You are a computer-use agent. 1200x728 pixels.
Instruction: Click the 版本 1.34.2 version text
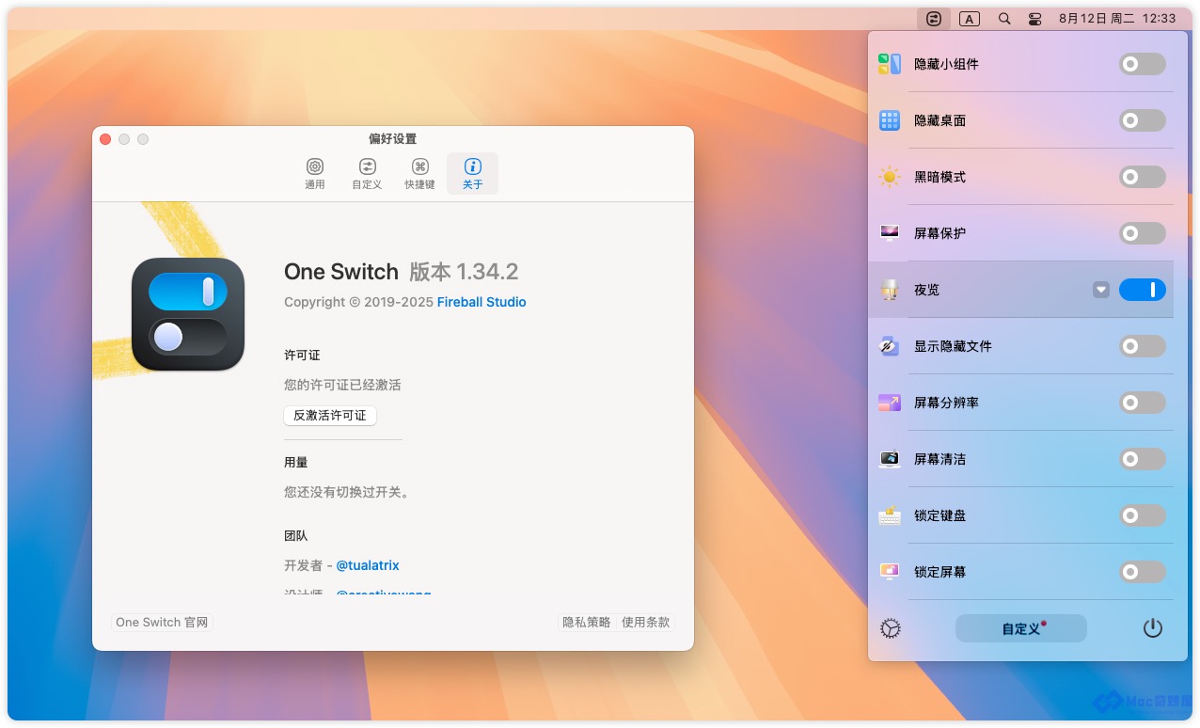(x=464, y=272)
